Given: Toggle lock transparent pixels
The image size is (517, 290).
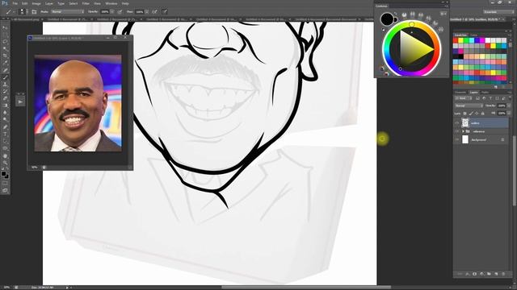Looking at the screenshot, I should (465, 114).
